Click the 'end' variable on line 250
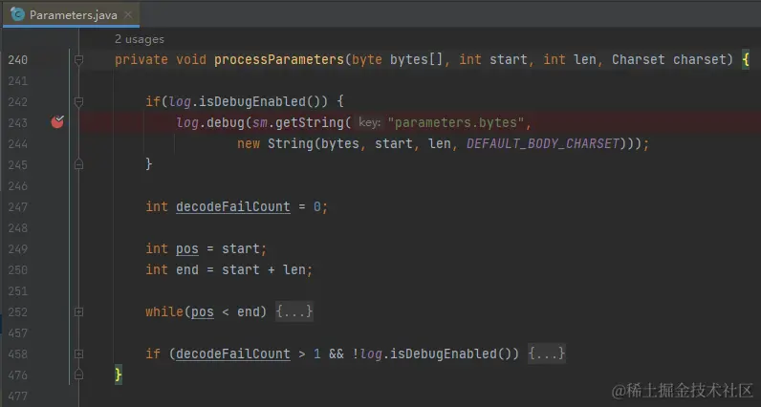The image size is (761, 407). 186,269
